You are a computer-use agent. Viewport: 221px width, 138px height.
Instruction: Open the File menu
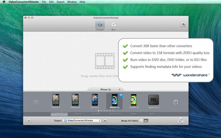point(44,2)
